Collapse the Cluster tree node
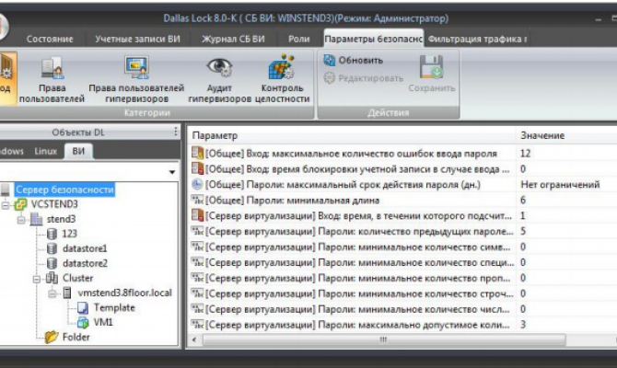 tap(37, 279)
